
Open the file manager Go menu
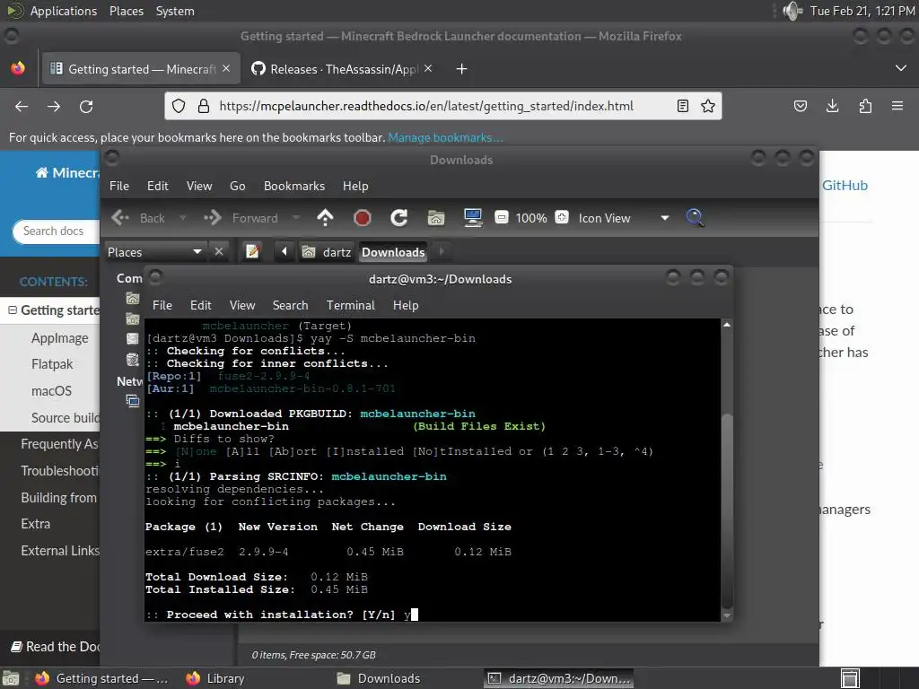(x=237, y=186)
